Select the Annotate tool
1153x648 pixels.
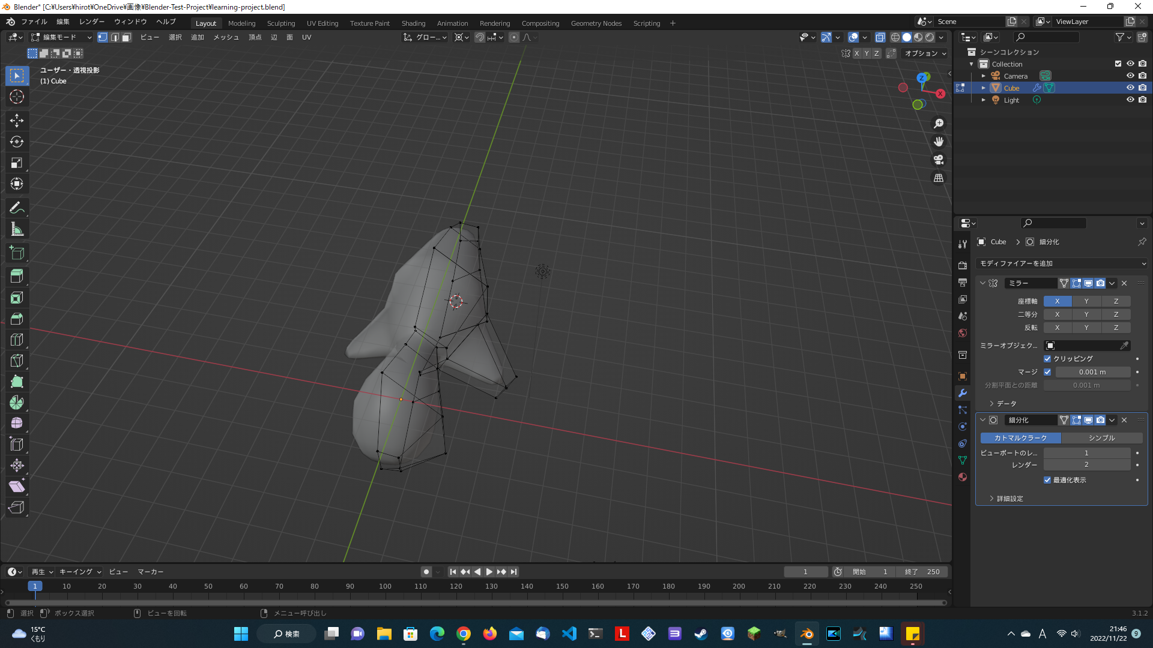tap(16, 207)
